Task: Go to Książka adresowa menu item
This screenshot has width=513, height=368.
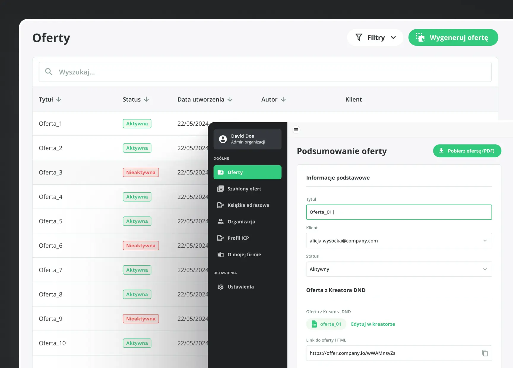Action: (x=248, y=205)
